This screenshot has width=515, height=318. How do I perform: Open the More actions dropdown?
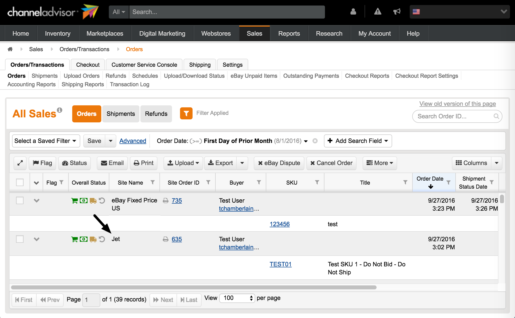(x=380, y=163)
